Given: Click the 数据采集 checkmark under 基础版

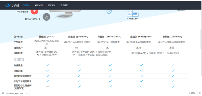Looking at the screenshot, I should point(48,65).
